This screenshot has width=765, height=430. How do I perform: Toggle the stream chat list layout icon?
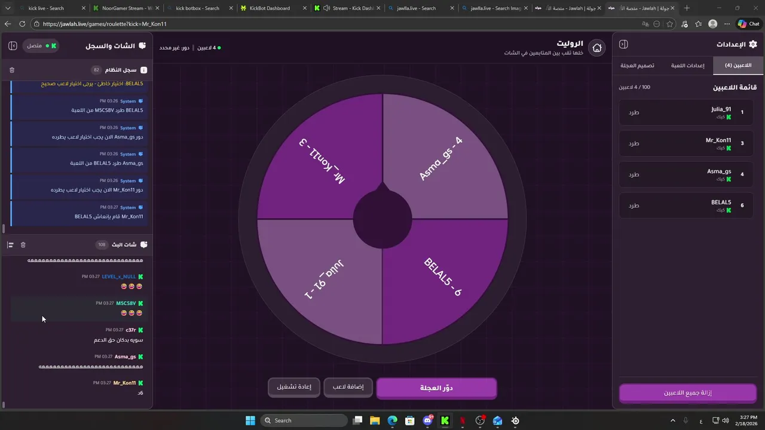10,245
